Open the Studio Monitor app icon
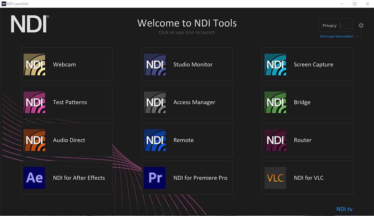 pyautogui.click(x=155, y=64)
